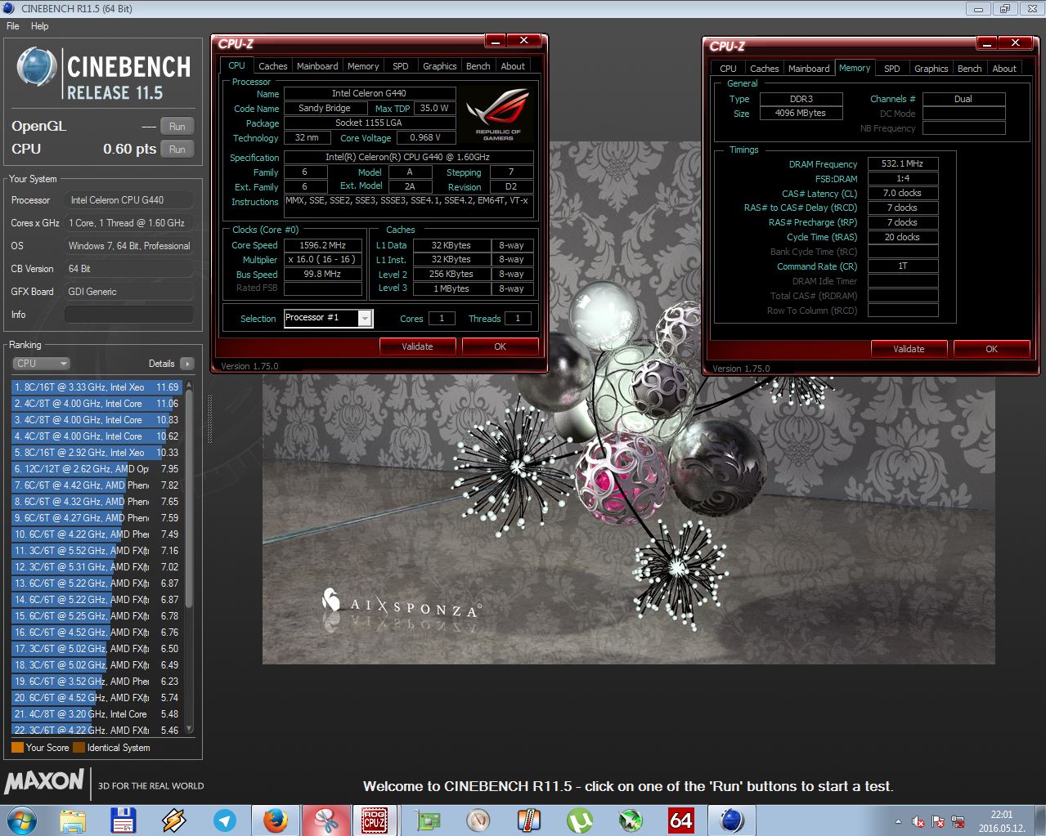Launch Winamp from the taskbar
The width and height of the screenshot is (1046, 836).
(x=173, y=820)
